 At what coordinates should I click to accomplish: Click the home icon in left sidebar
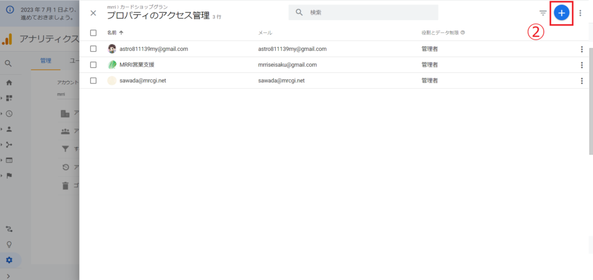[x=9, y=83]
